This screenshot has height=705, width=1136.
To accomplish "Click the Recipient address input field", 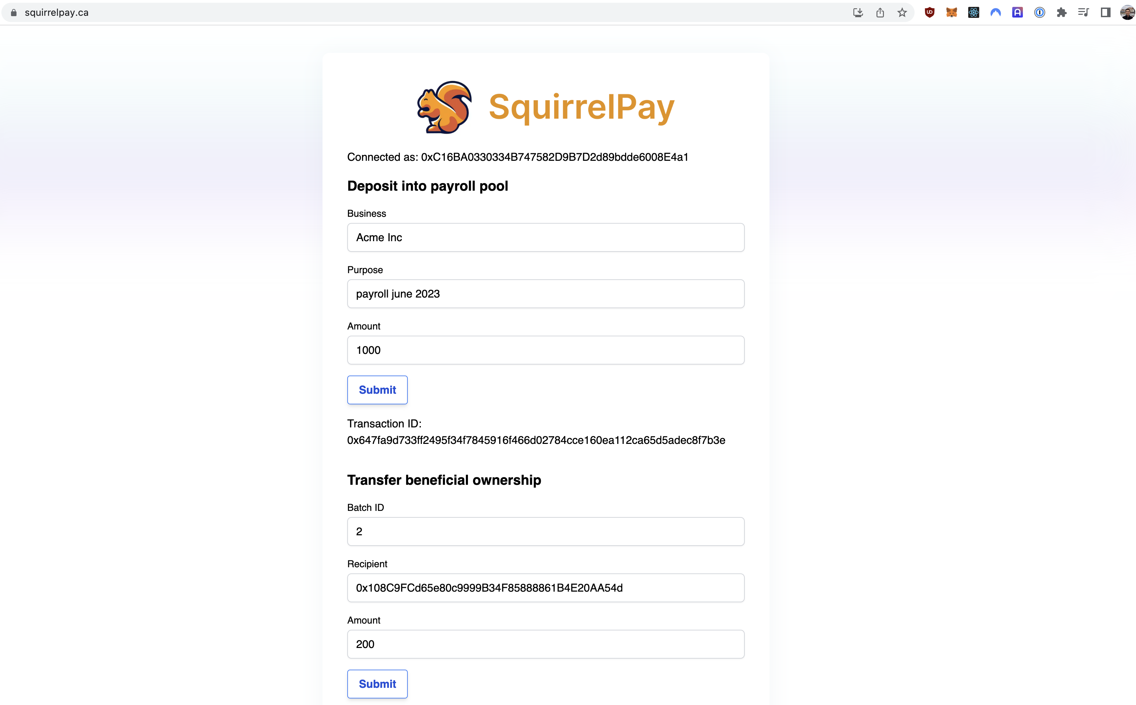I will pos(545,587).
